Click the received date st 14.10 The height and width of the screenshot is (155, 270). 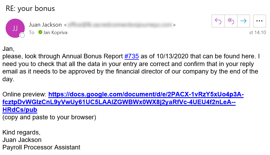[257, 33]
